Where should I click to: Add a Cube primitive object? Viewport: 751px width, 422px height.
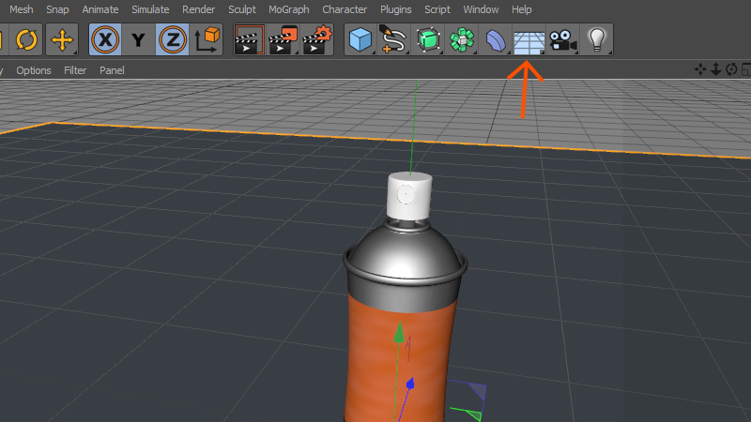coord(360,39)
